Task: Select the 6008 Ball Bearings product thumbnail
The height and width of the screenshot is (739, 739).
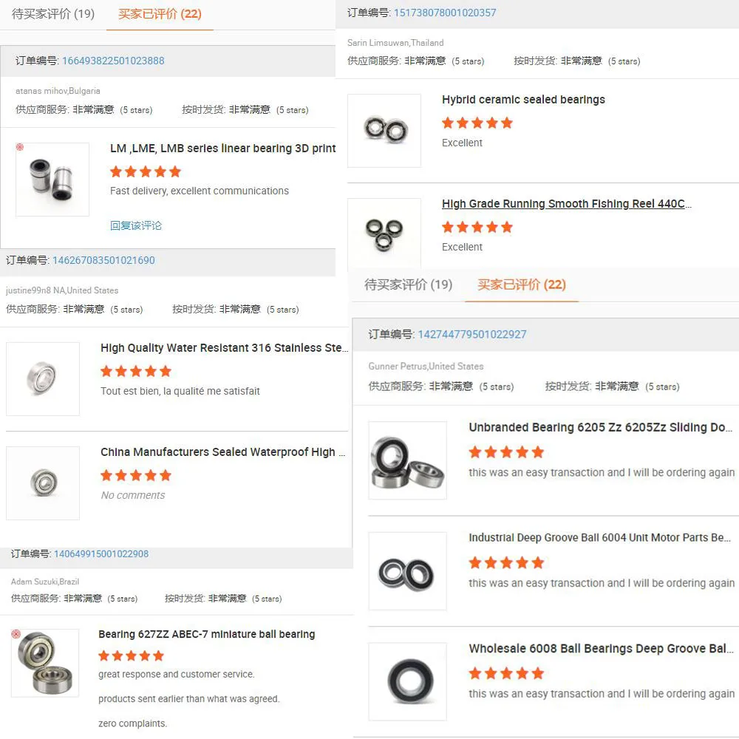Action: point(407,681)
